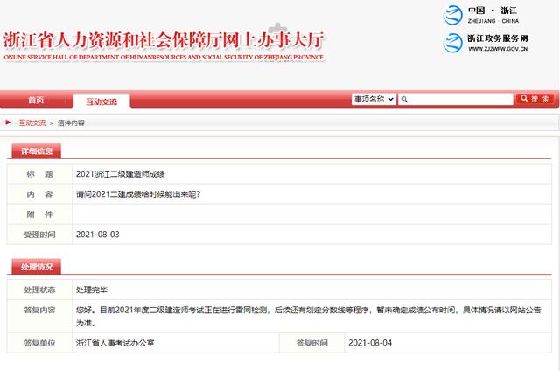Click the 处理状态 label cell
This screenshot has width=560, height=371.
point(39,290)
